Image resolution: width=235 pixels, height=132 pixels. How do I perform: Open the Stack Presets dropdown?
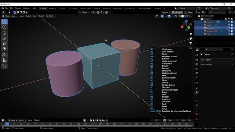(x=217, y=65)
